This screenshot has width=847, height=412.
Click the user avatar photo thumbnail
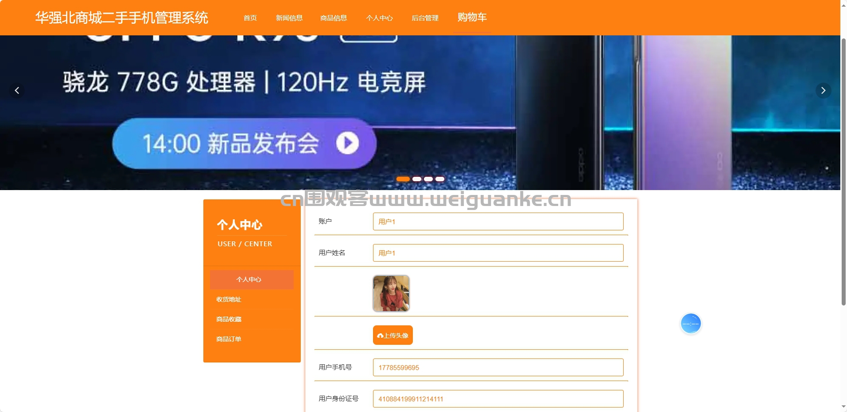391,294
